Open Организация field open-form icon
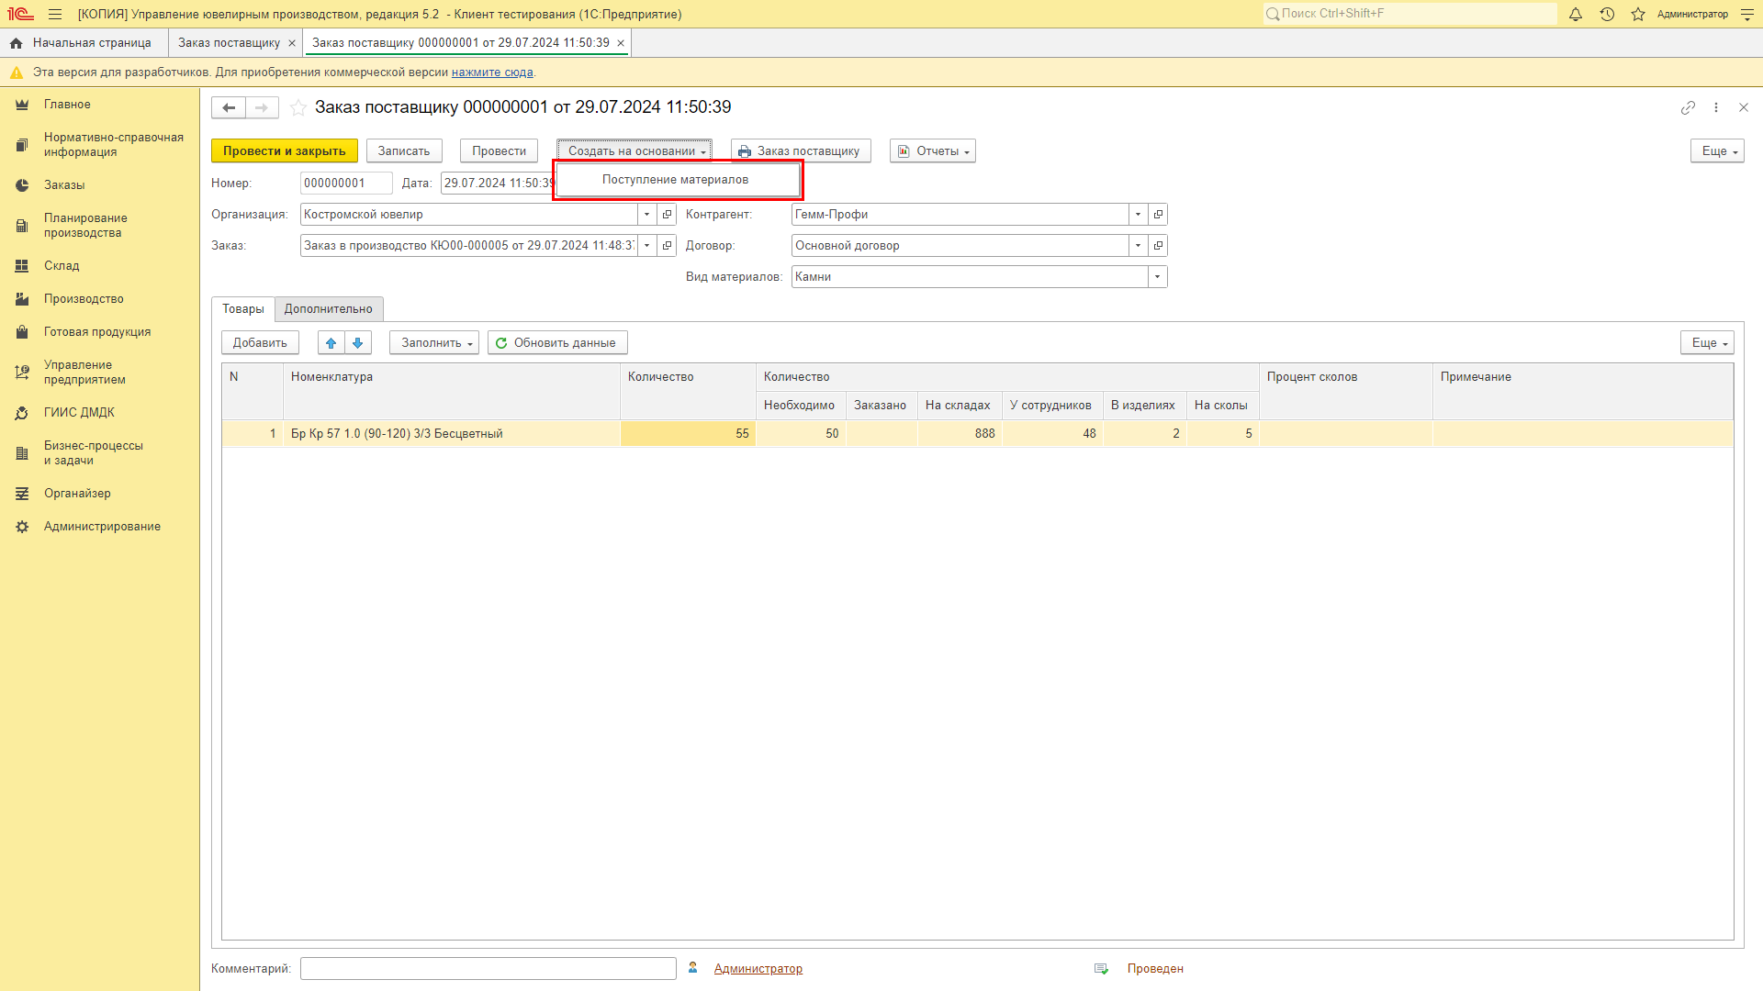Image resolution: width=1763 pixels, height=991 pixels. (668, 214)
